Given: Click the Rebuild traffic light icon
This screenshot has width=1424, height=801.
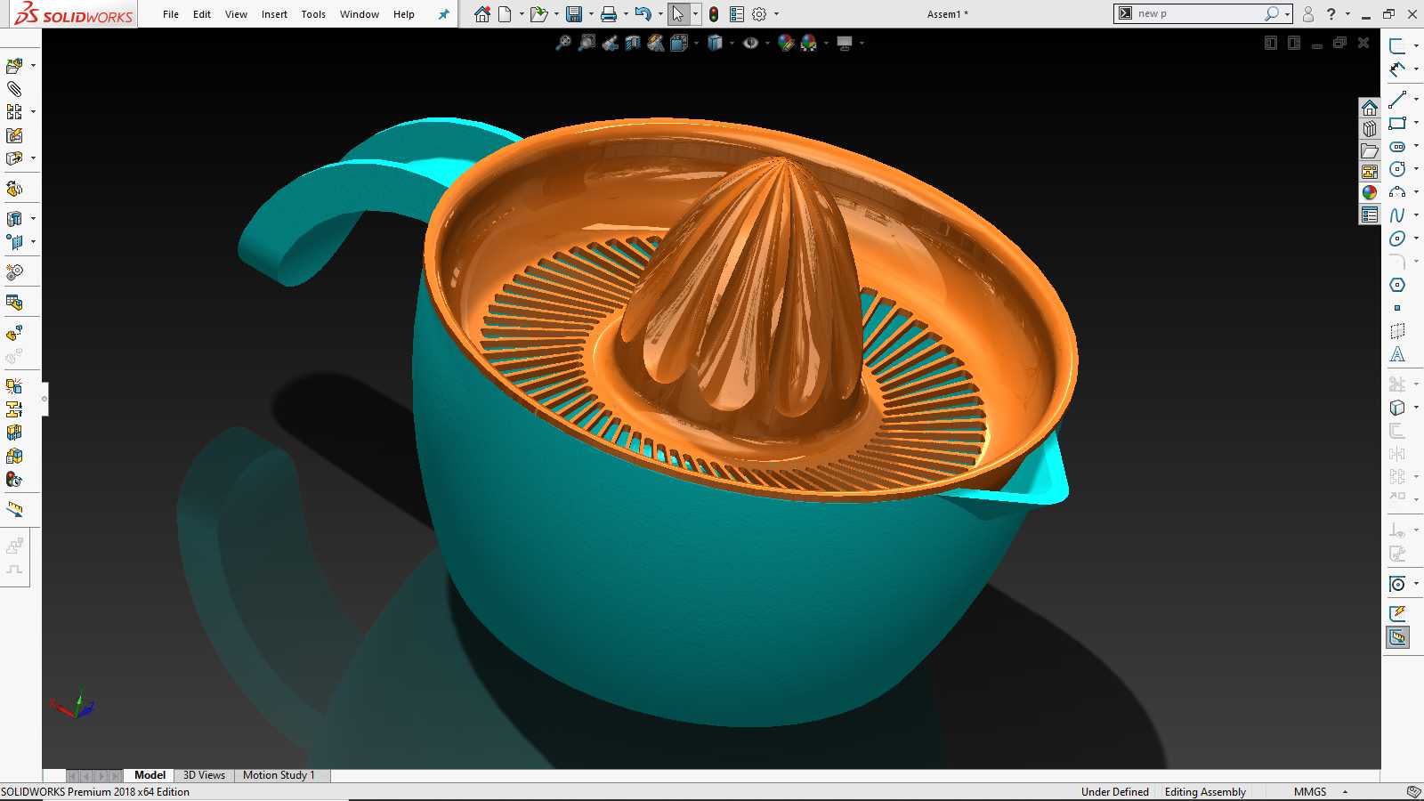Looking at the screenshot, I should coord(714,14).
